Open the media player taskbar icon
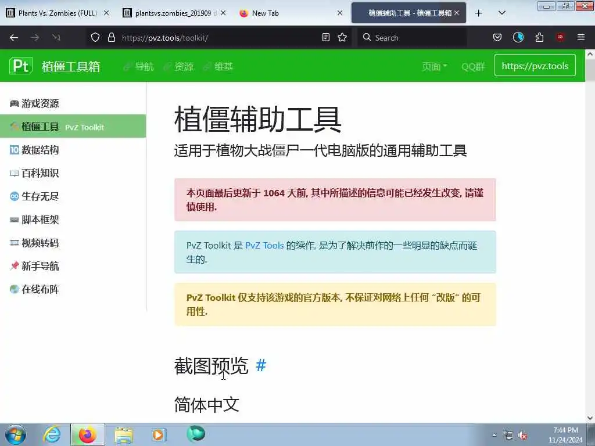 point(159,434)
